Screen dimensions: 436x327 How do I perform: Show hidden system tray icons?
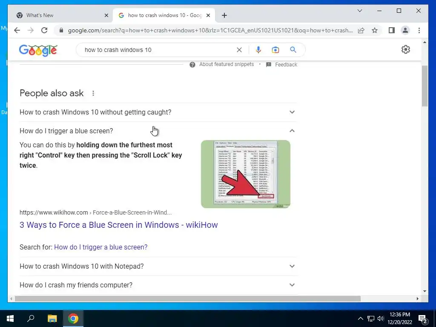(360, 318)
